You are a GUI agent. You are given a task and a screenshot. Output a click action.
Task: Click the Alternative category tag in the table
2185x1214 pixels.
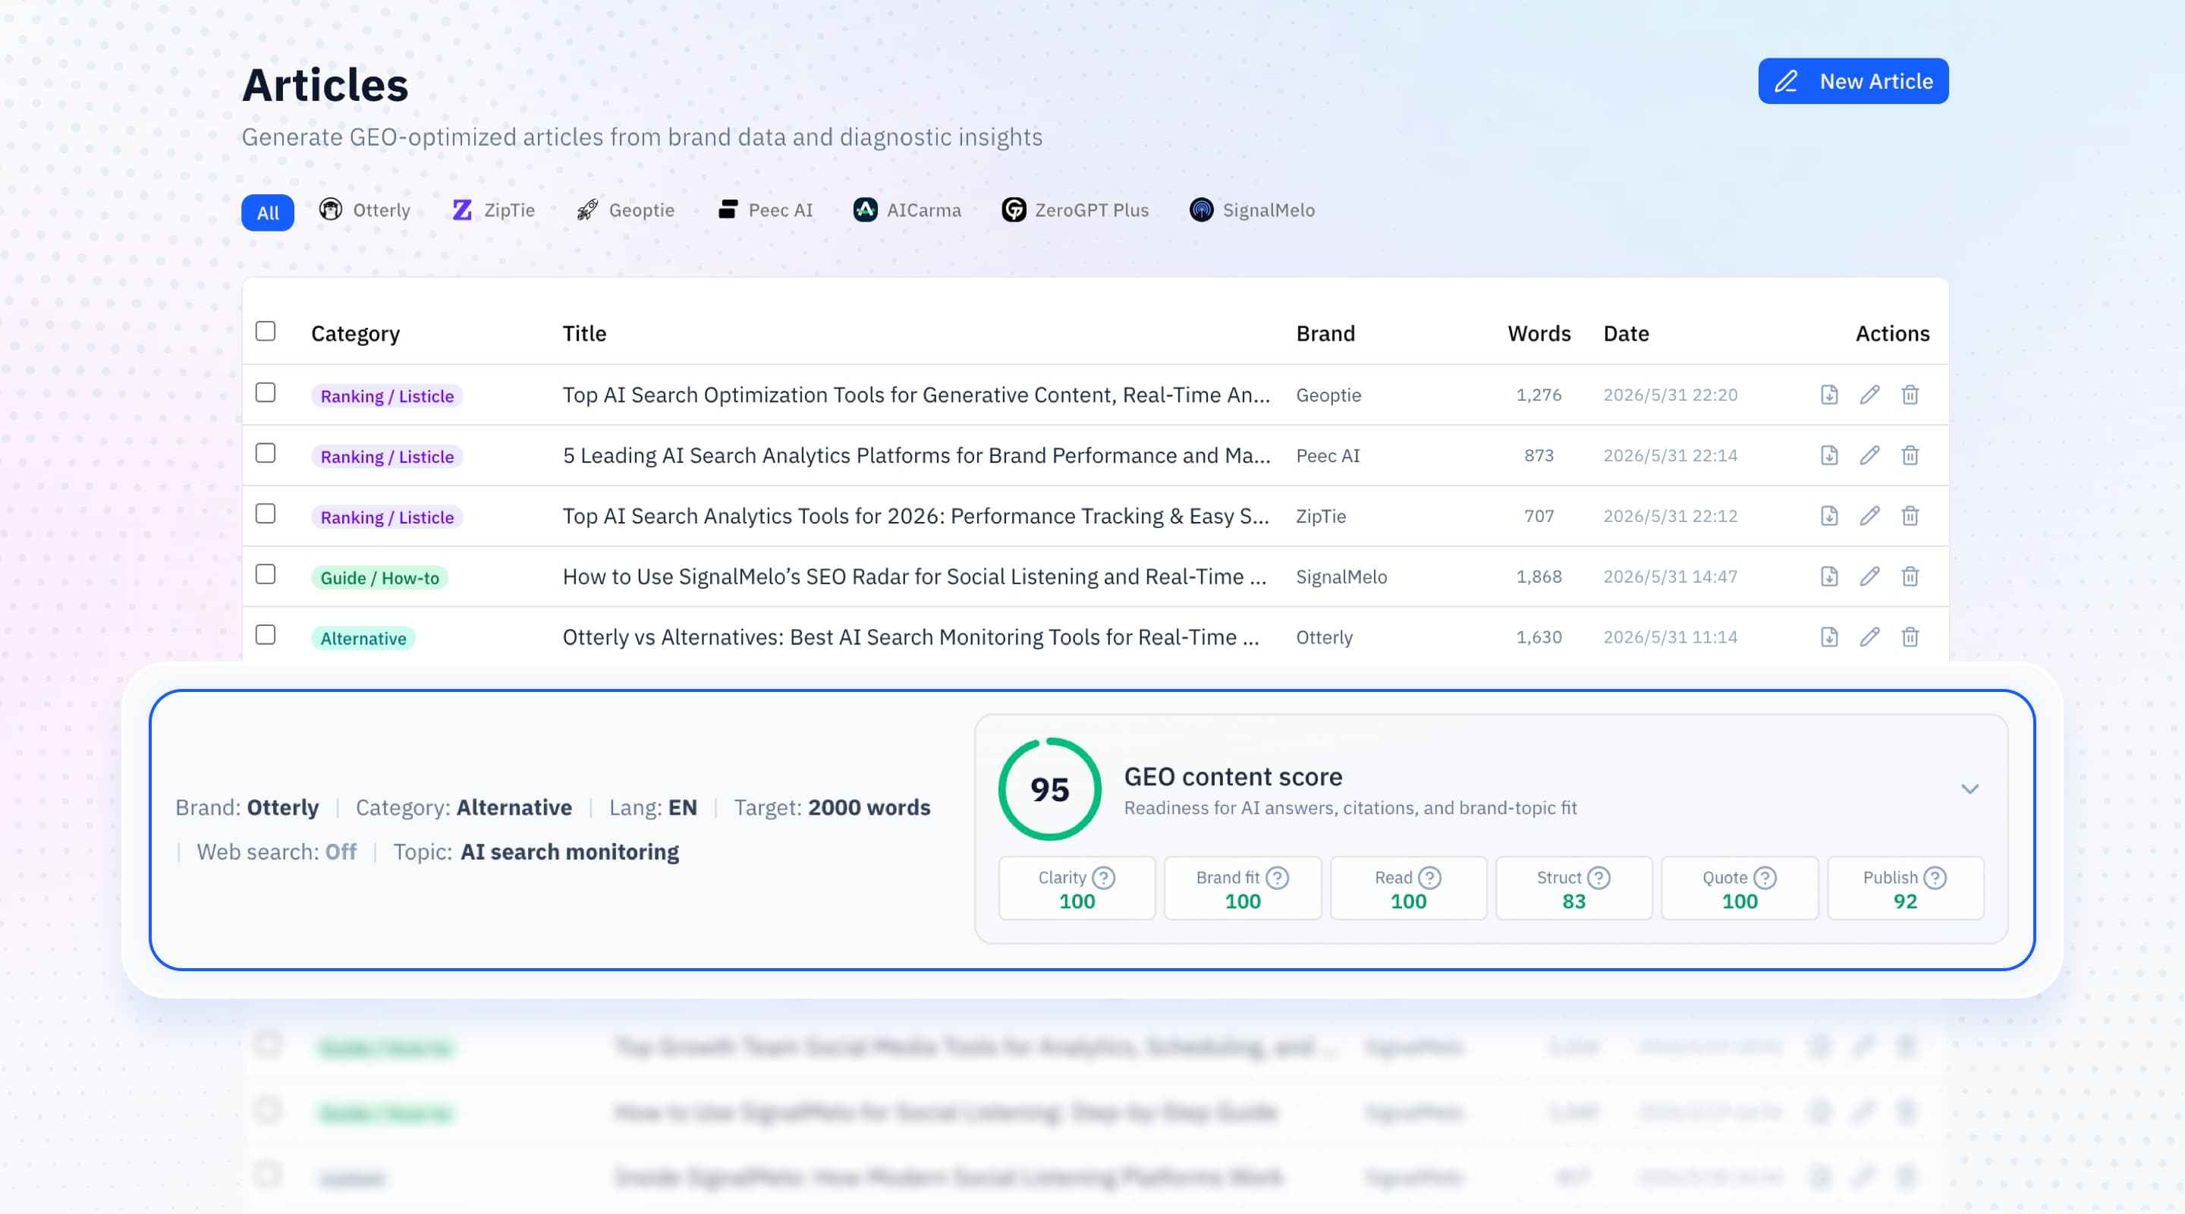pyautogui.click(x=363, y=638)
